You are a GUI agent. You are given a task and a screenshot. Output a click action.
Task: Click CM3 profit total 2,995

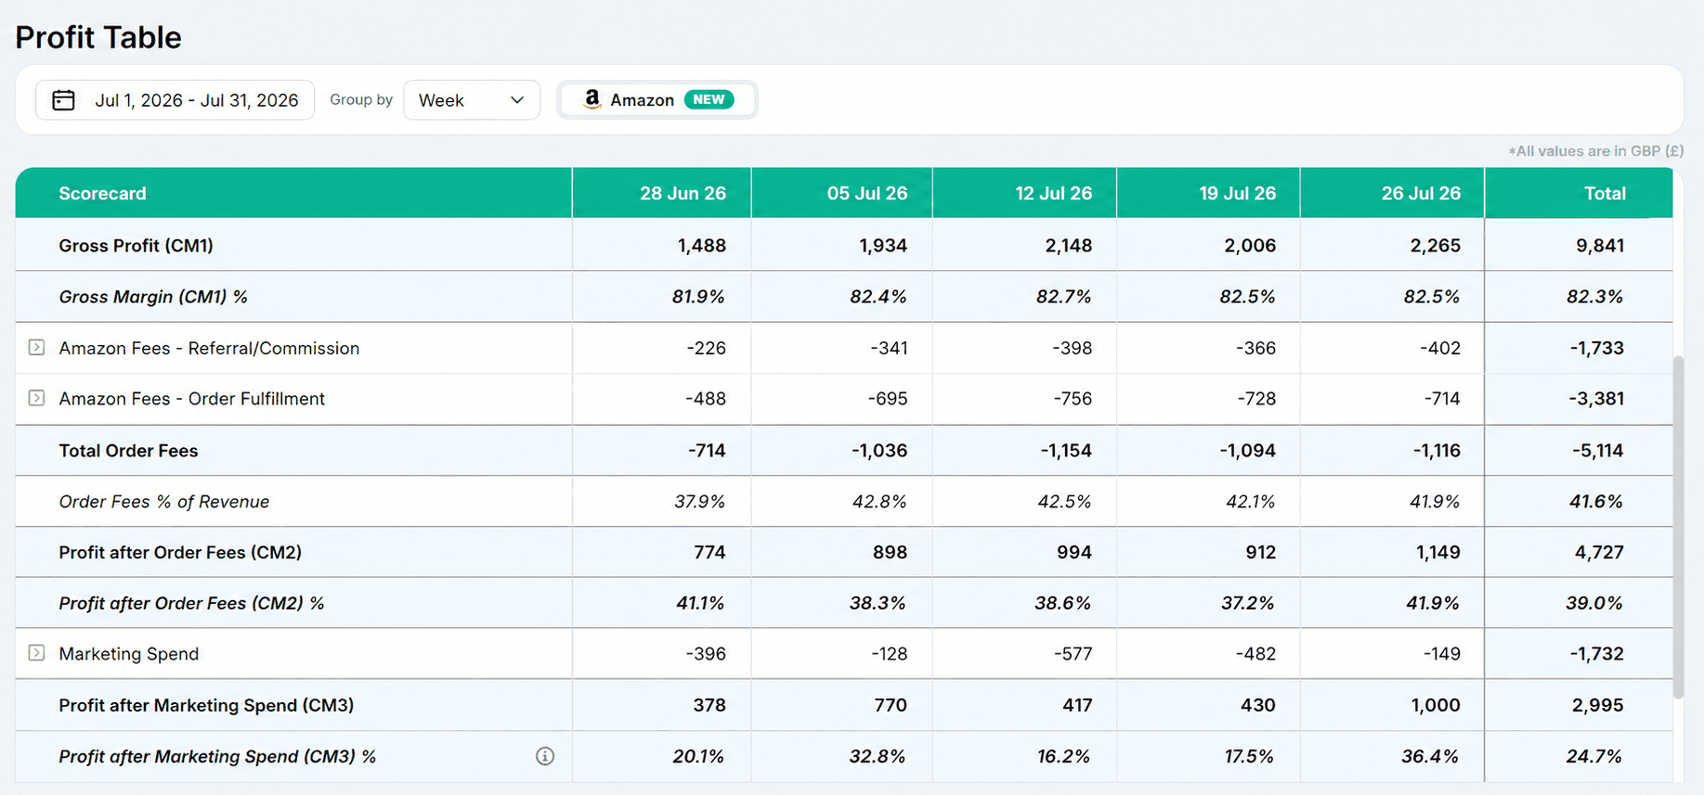1598,706
